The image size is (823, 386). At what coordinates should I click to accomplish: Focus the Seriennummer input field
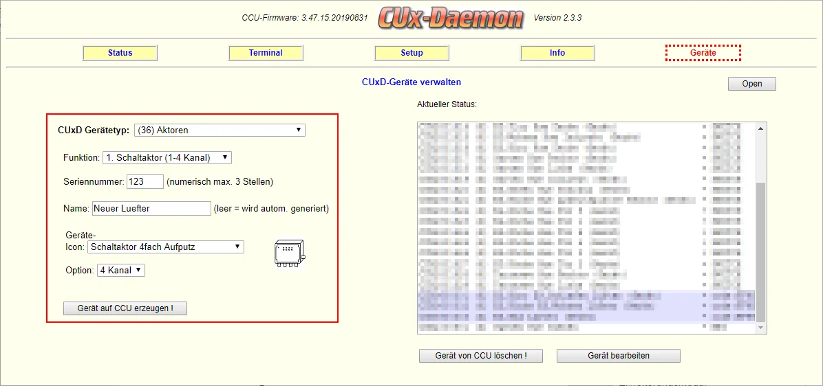point(145,182)
